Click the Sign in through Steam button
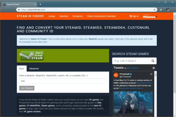 pos(32,56)
